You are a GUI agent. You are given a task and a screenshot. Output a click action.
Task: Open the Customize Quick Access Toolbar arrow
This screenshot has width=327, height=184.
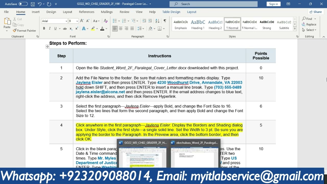pos(56,4)
